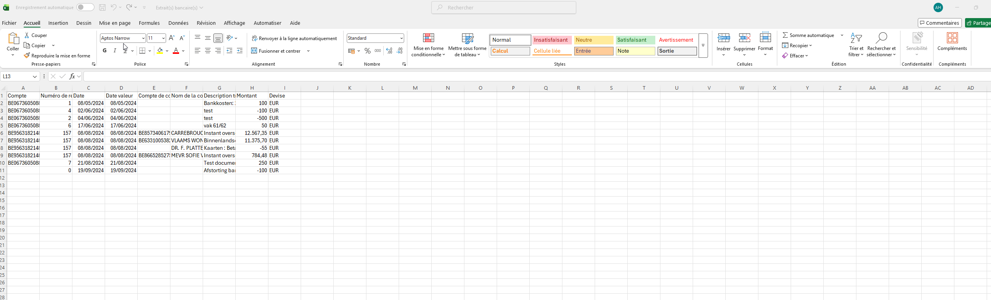The image size is (991, 300).
Task: Click the text orientation icon
Action: point(229,38)
